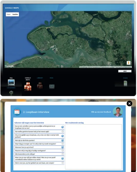
Task: Click the MAIL label text
Action: click(51, 78)
